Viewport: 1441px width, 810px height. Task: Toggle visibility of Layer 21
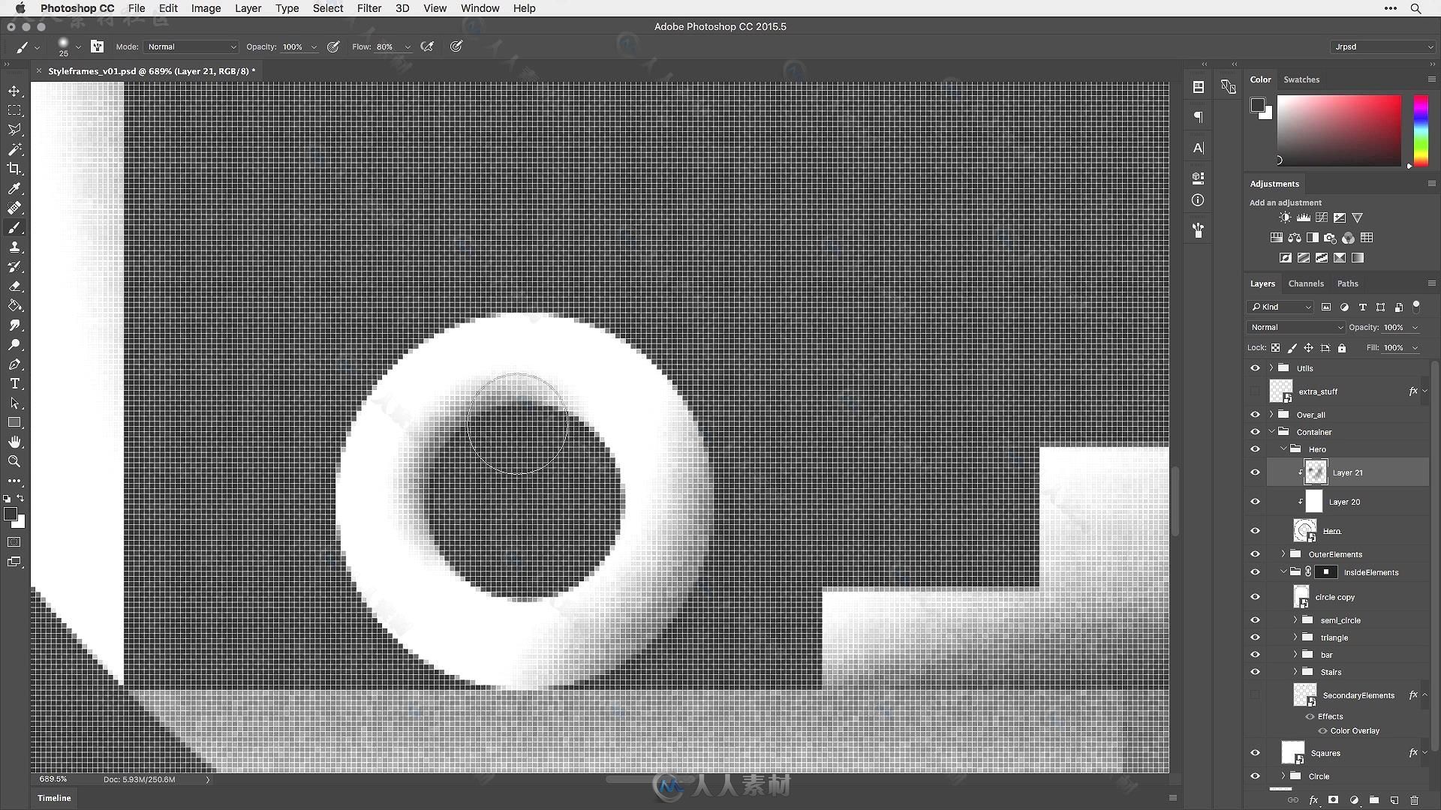coord(1255,472)
